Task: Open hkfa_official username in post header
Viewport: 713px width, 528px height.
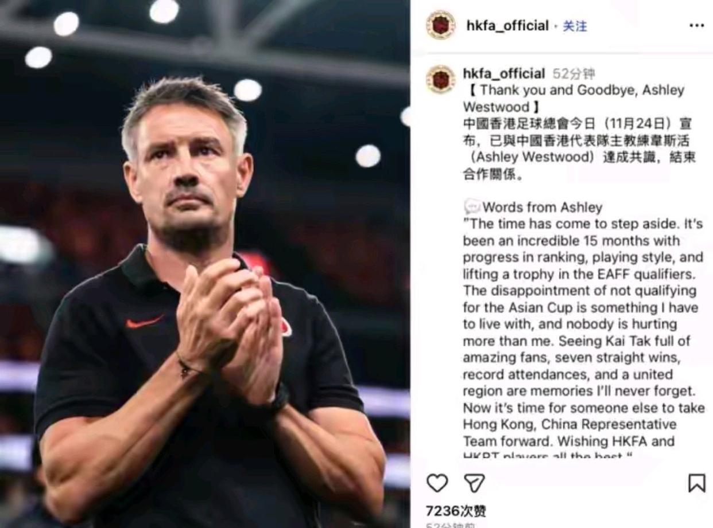Action: click(507, 26)
